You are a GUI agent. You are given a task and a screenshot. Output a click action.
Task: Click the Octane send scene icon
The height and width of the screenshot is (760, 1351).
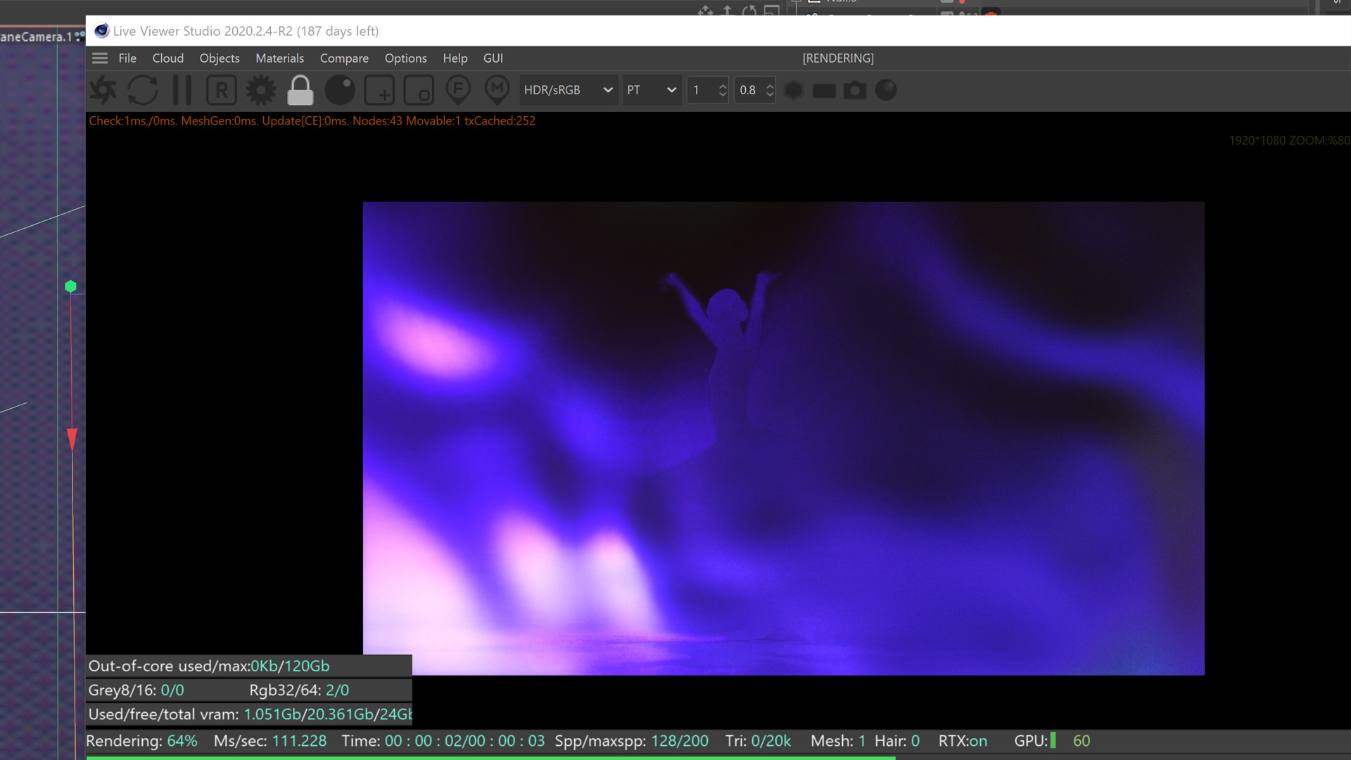point(103,90)
